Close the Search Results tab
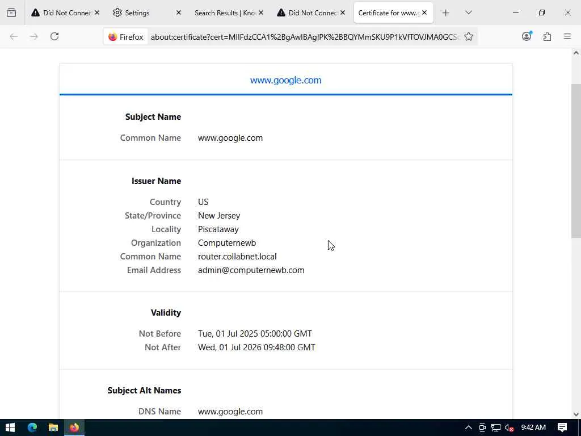This screenshot has height=436, width=581. 261,12
